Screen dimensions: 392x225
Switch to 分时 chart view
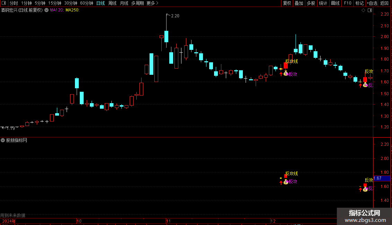tap(14, 3)
